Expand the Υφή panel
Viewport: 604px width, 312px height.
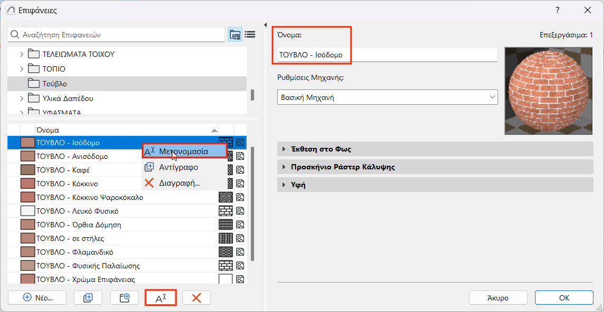[284, 185]
